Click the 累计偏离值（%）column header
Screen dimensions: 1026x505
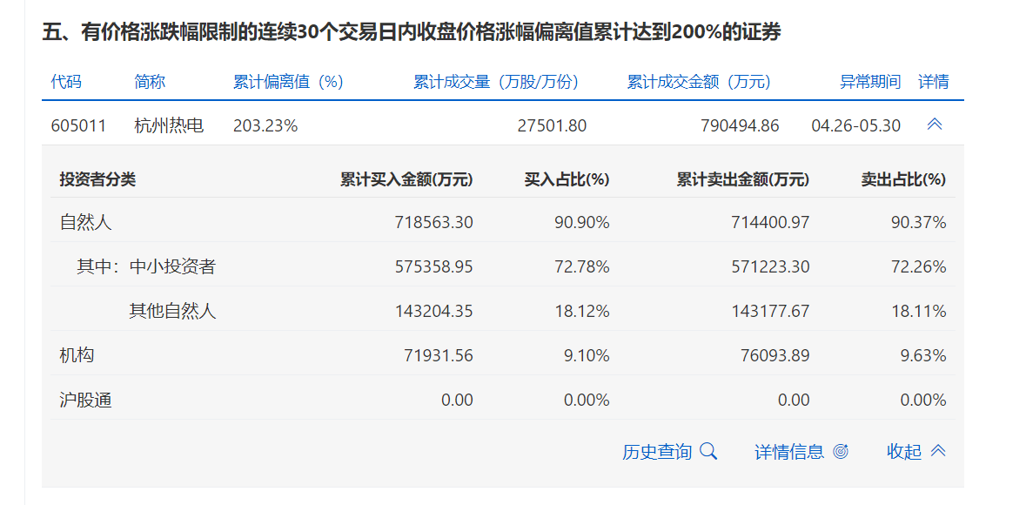[x=289, y=82]
